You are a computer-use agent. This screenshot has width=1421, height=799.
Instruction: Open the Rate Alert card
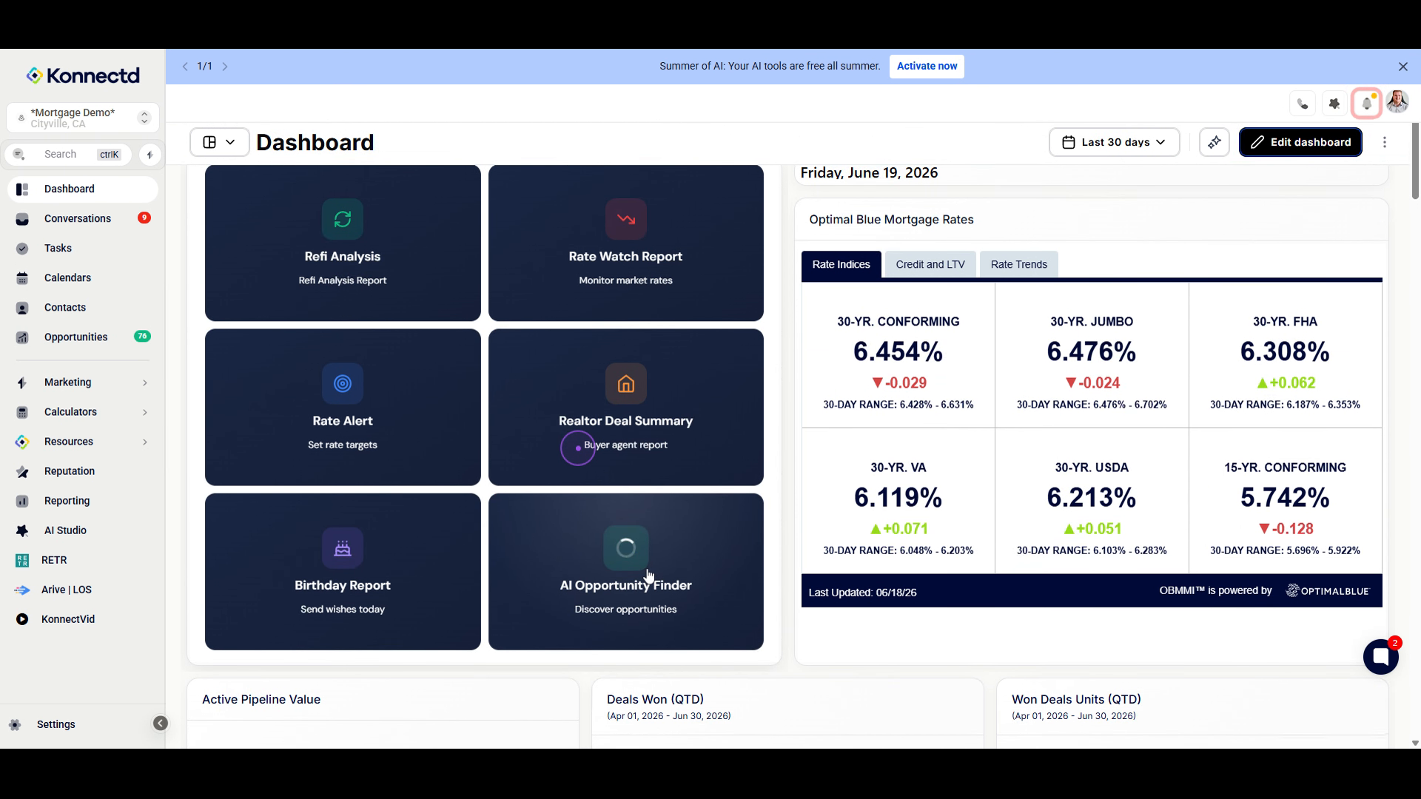click(x=343, y=408)
